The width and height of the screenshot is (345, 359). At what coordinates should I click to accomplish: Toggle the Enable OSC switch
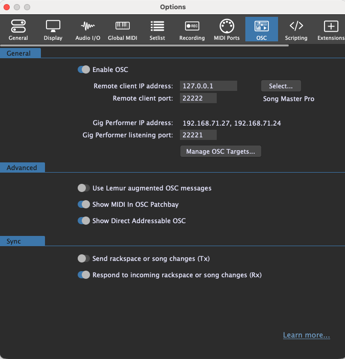84,69
